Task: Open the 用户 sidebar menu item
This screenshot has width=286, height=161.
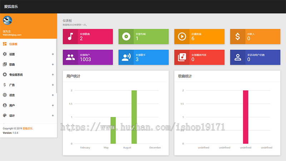Action: 28,105
